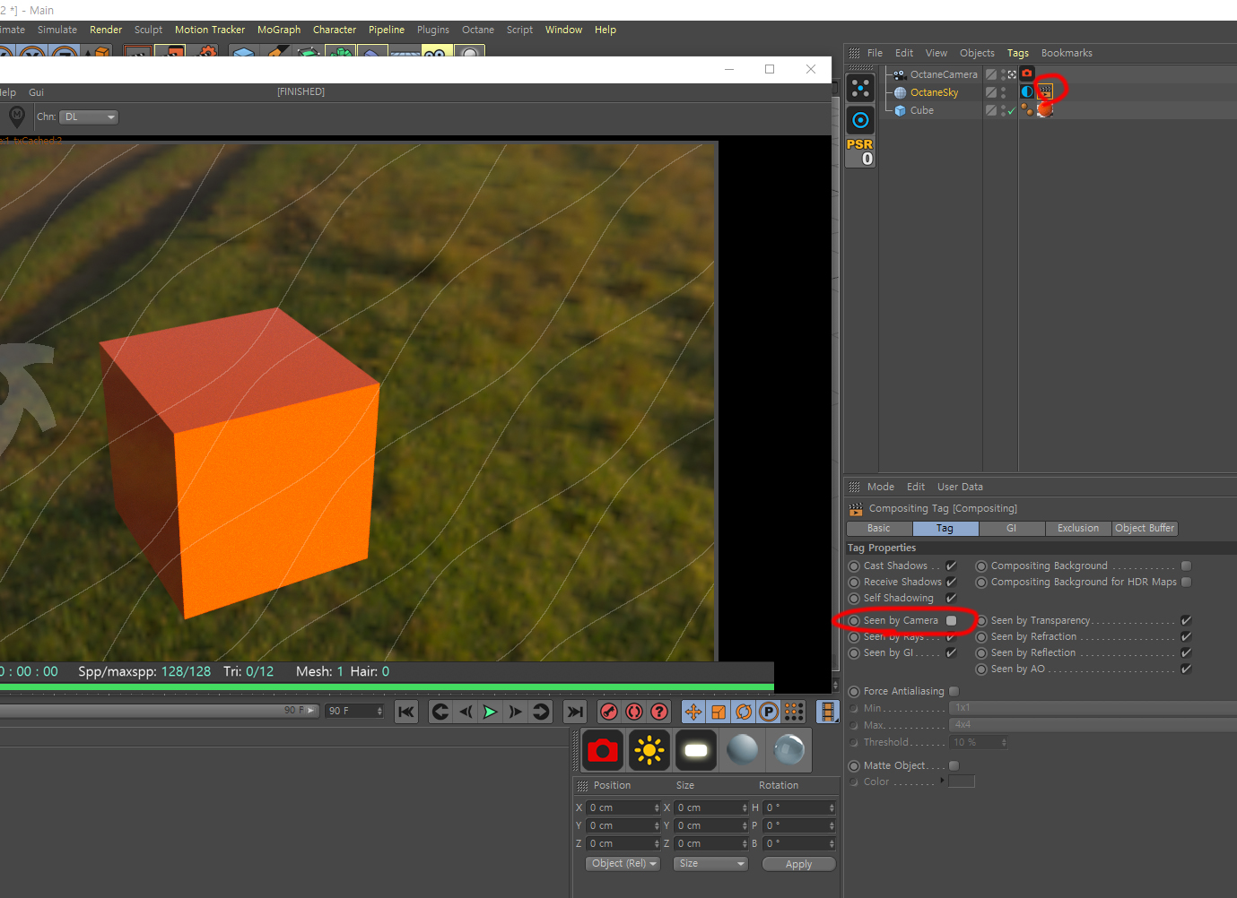Viewport: 1237px width, 898px height.
Task: Click the Position X value field
Action: click(622, 807)
